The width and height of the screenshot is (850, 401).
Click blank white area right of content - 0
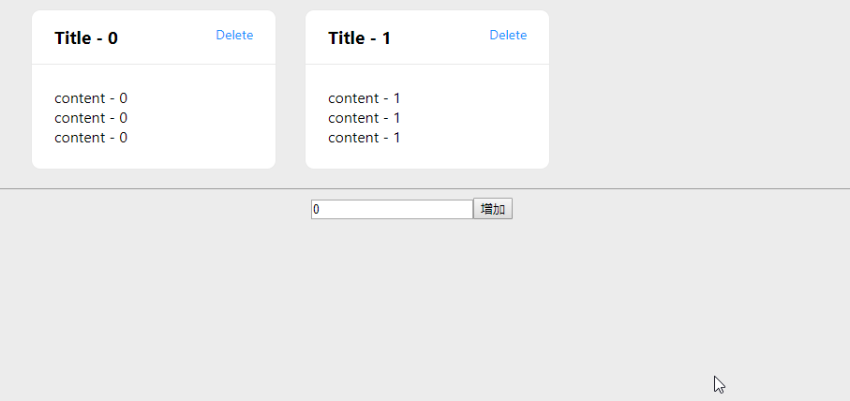pos(206,118)
